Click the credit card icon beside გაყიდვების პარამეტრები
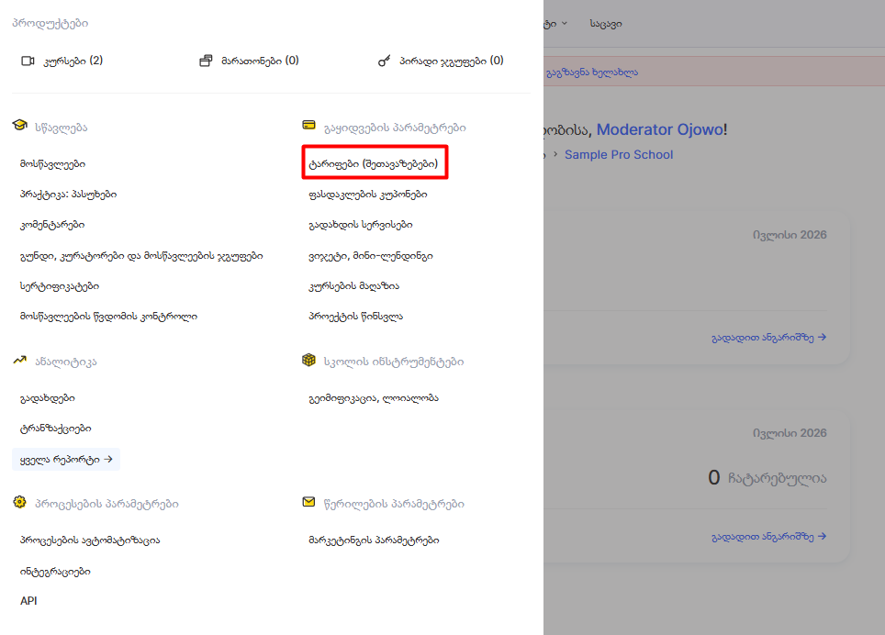 308,125
